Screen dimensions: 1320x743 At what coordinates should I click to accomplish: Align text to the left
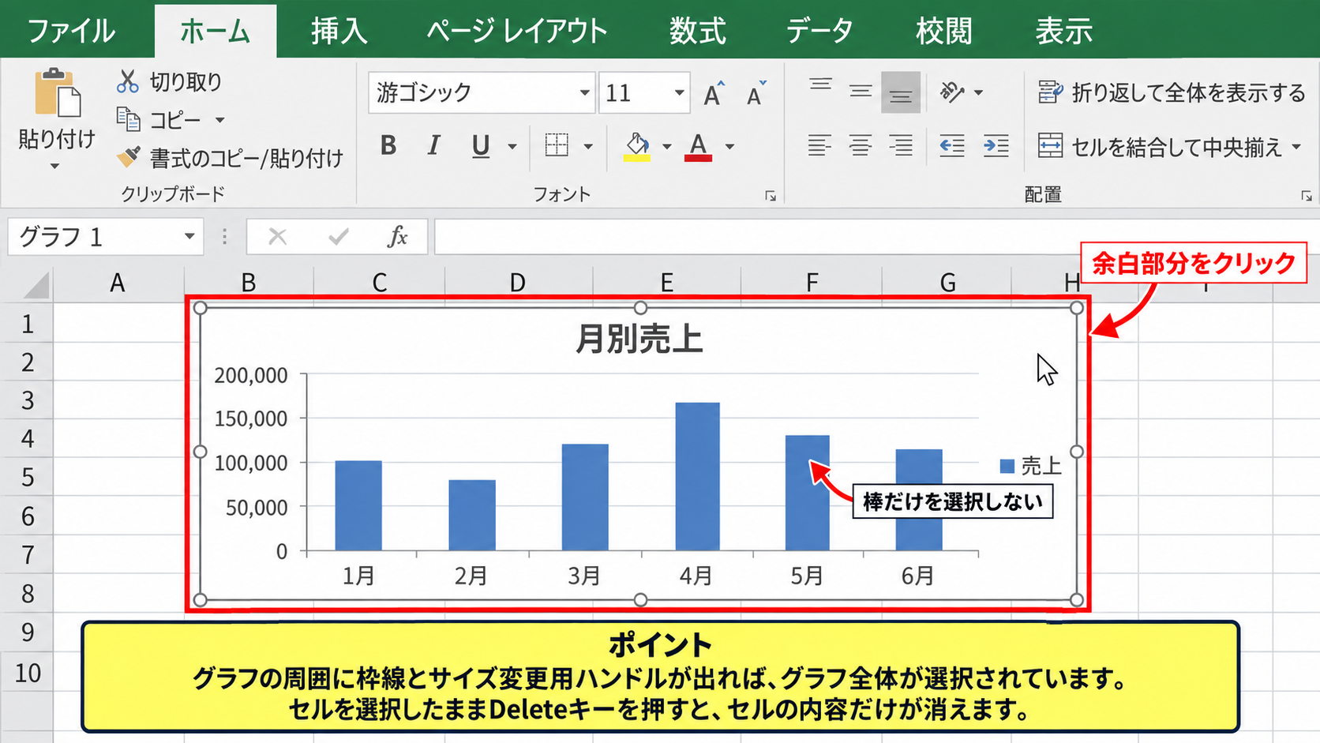click(x=819, y=145)
